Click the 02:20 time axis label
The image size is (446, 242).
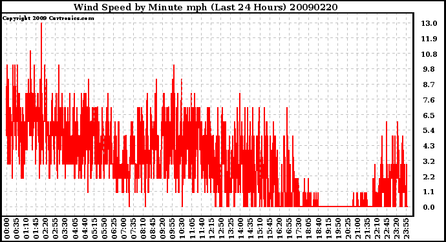pos(46,228)
